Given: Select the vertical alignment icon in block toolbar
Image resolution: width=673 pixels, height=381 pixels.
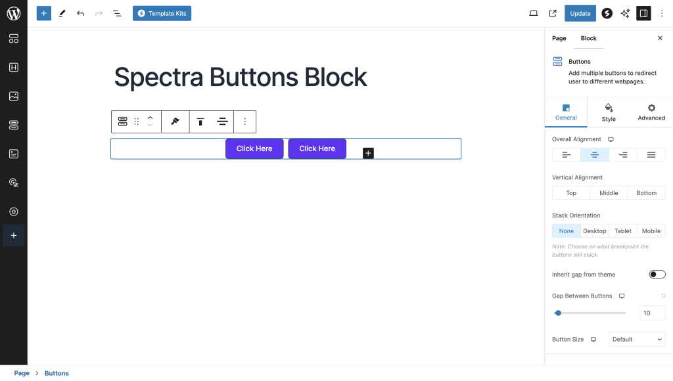Looking at the screenshot, I should coord(200,122).
